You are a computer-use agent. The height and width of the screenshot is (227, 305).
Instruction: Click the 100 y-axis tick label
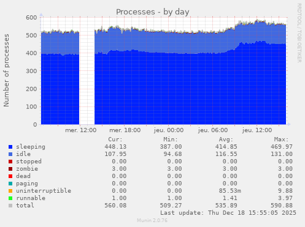(31, 107)
